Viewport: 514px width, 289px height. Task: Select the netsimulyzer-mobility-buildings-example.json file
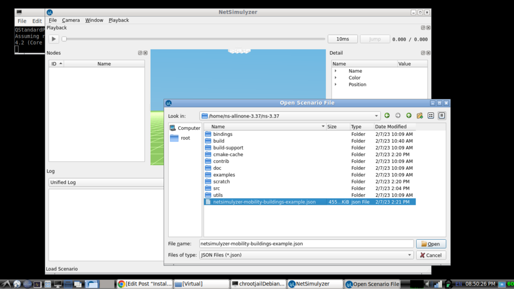coord(261,202)
